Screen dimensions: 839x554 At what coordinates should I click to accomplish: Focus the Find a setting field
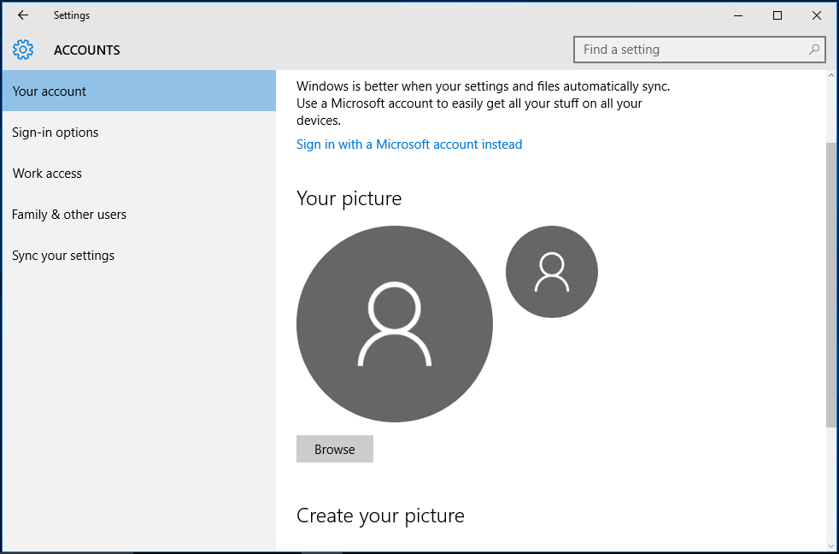[700, 50]
